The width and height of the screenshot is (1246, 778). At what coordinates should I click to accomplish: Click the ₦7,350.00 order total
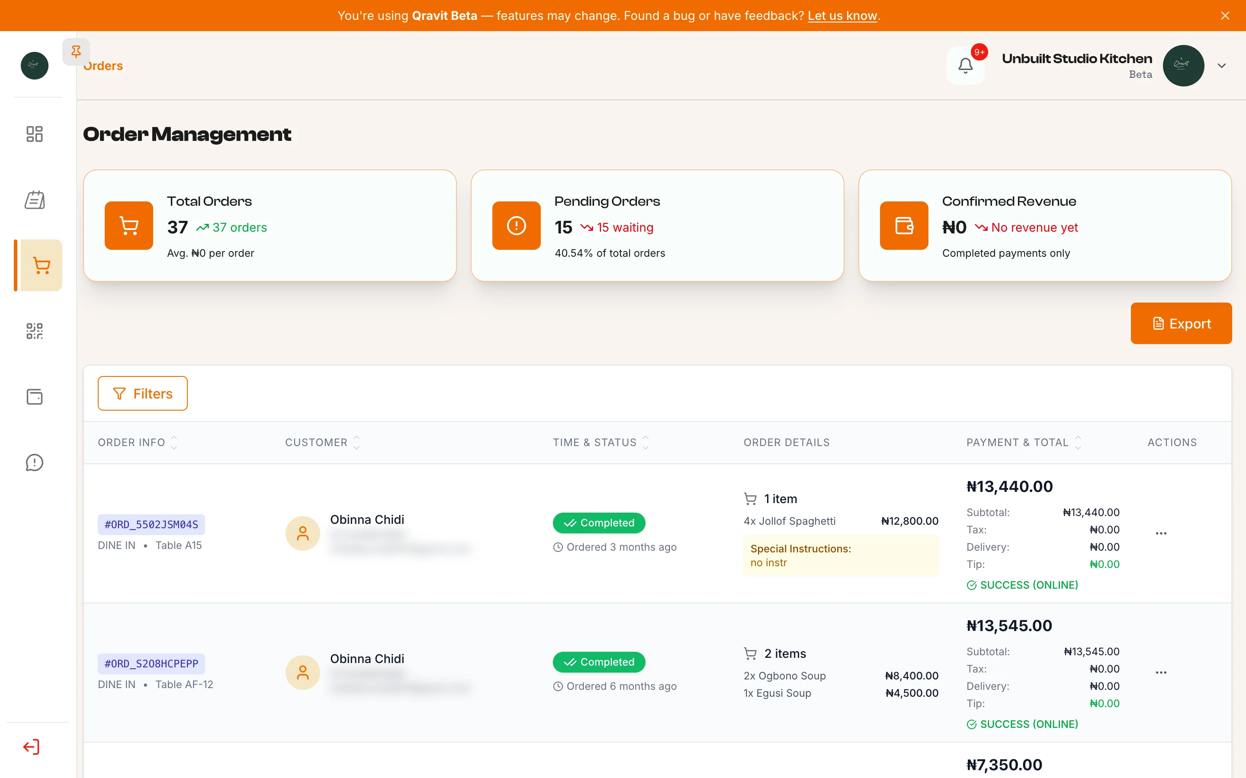click(1004, 765)
